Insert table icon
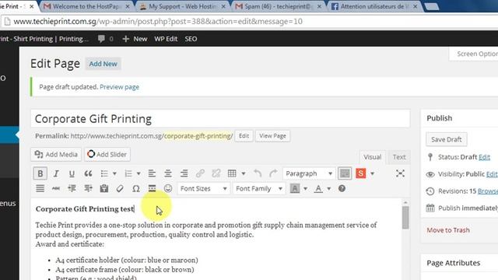 [232, 173]
